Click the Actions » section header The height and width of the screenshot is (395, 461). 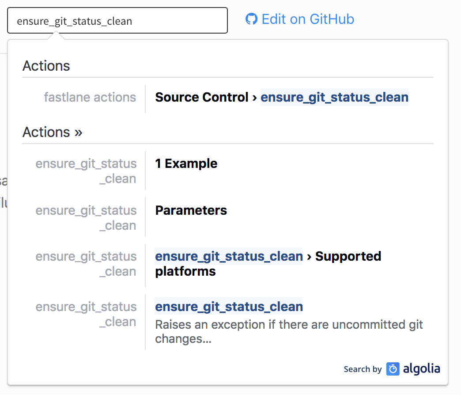52,132
